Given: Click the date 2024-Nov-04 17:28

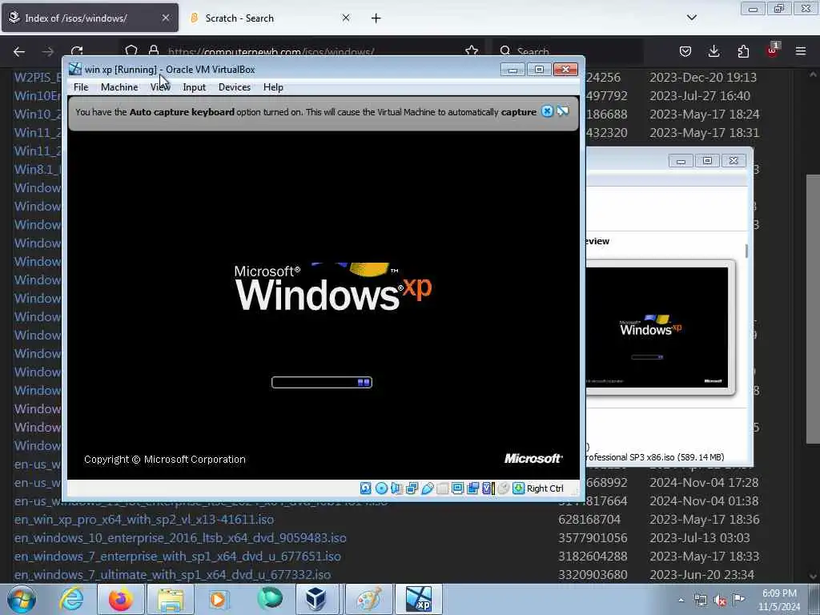Looking at the screenshot, I should click(x=704, y=482).
